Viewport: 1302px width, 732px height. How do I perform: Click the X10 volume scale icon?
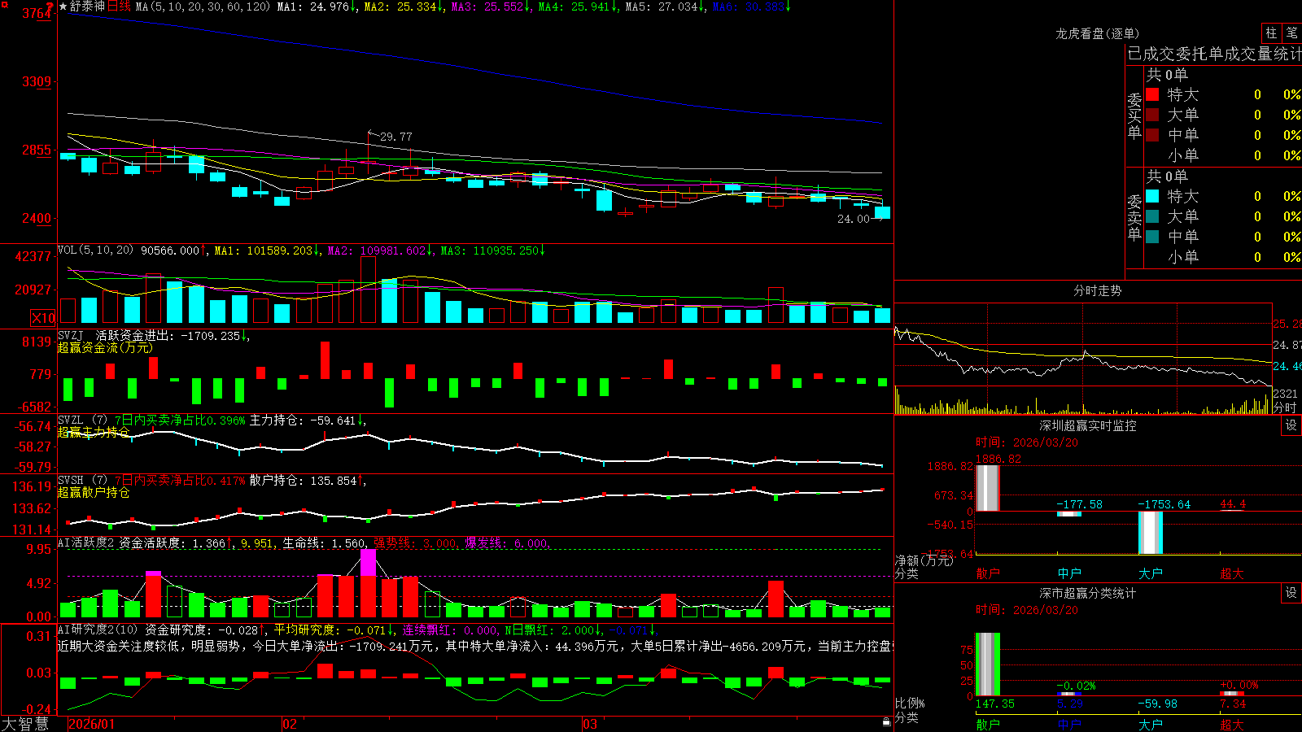coord(43,318)
